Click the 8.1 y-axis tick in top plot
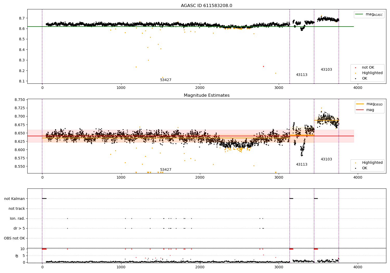 click(x=22, y=81)
